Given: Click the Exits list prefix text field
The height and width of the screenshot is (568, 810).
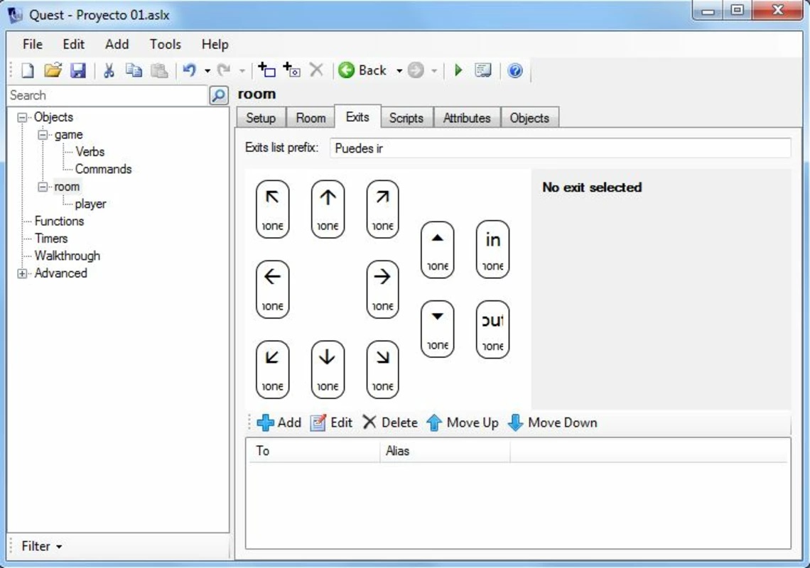Looking at the screenshot, I should 560,148.
